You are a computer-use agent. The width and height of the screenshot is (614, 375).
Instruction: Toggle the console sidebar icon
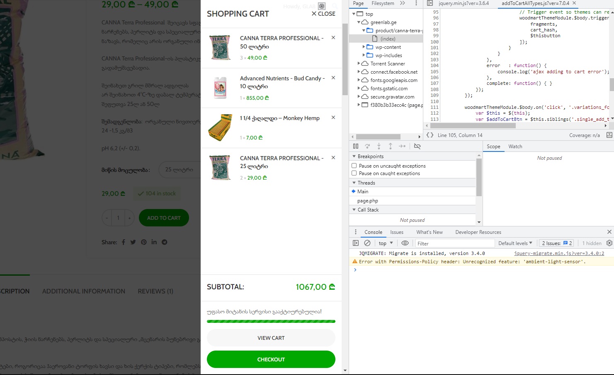point(356,243)
